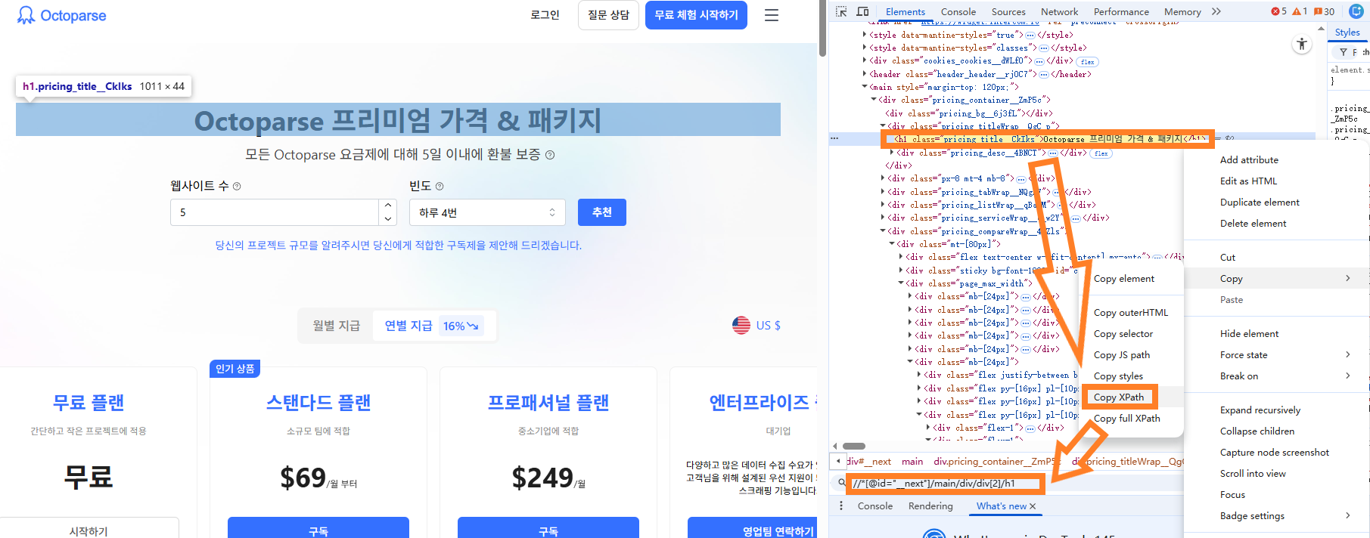
Task: Open the US $ currency selector
Action: [756, 325]
